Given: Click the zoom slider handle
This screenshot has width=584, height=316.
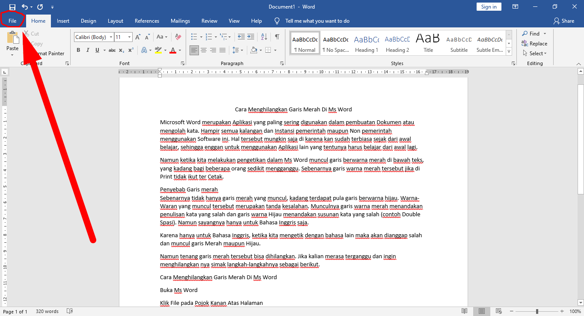Looking at the screenshot, I should [537, 311].
